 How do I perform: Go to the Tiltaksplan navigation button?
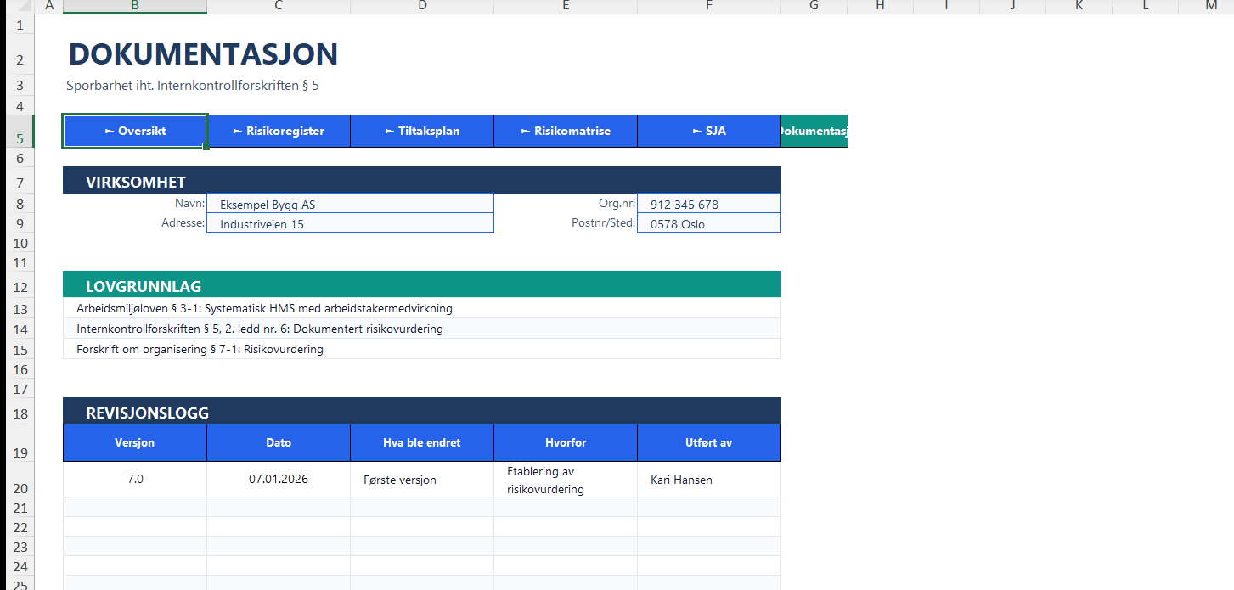tap(422, 132)
